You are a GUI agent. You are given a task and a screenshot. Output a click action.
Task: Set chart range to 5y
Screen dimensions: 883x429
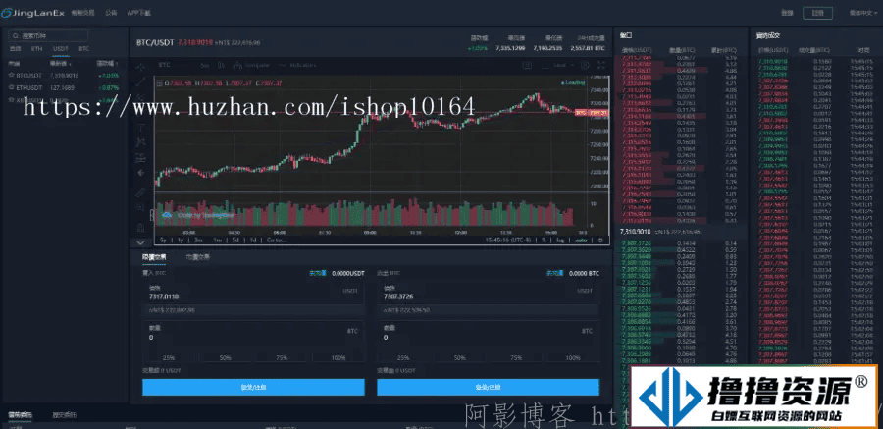163,240
